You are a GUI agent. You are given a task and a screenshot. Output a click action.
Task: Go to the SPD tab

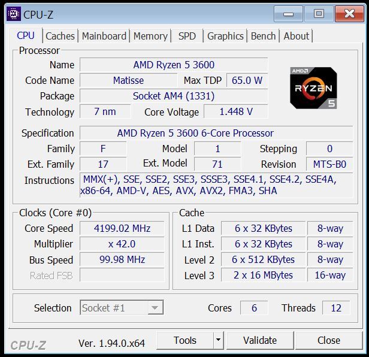pos(187,36)
